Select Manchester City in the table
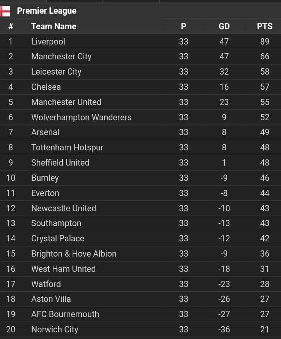Screen dimensions: 281x339 pyautogui.click(x=61, y=57)
